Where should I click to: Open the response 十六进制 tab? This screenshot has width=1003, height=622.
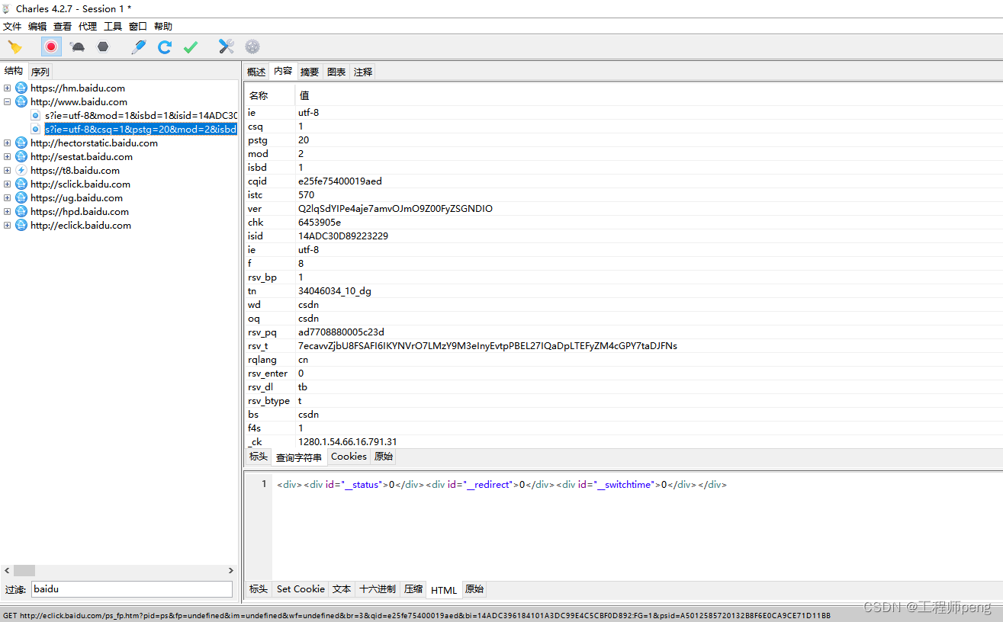378,589
